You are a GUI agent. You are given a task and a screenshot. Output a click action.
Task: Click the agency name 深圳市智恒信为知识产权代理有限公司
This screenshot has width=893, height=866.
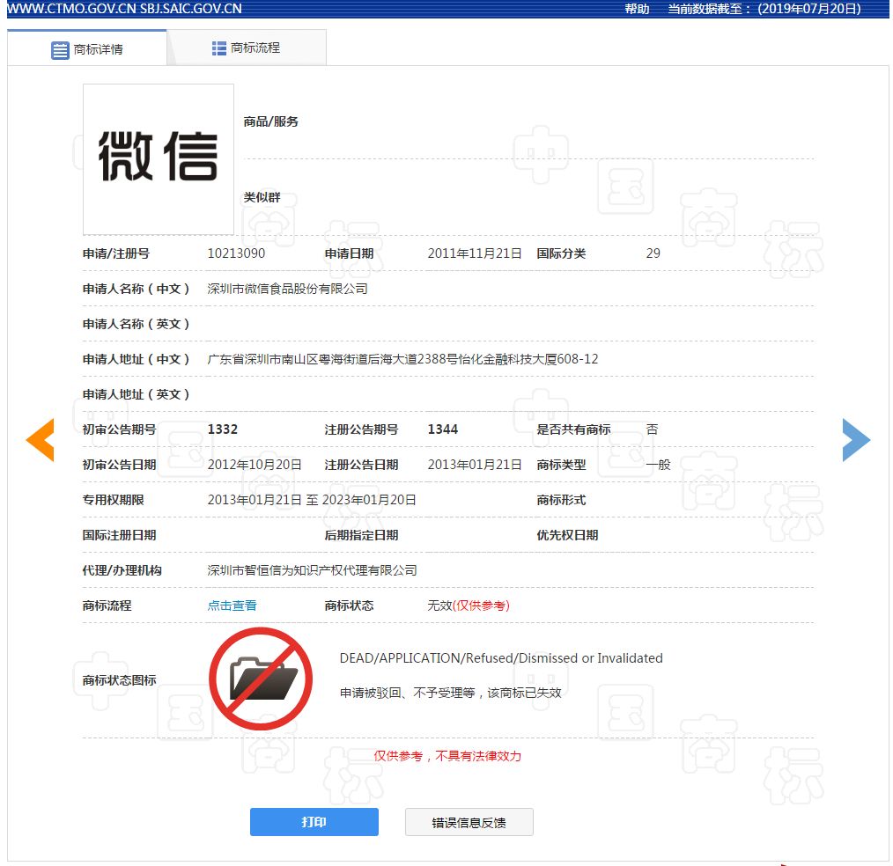[312, 570]
